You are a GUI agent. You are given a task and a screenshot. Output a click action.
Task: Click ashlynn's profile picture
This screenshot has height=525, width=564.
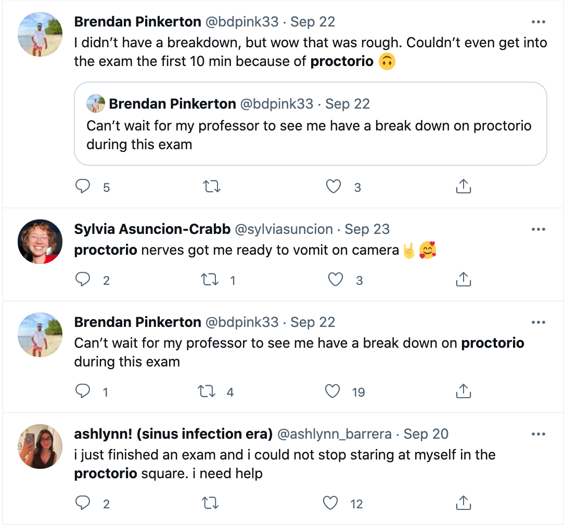coord(40,445)
